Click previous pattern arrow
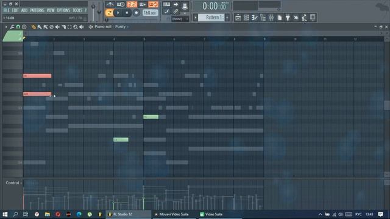Image resolution: width=390 pixels, height=219 pixels. [196, 18]
